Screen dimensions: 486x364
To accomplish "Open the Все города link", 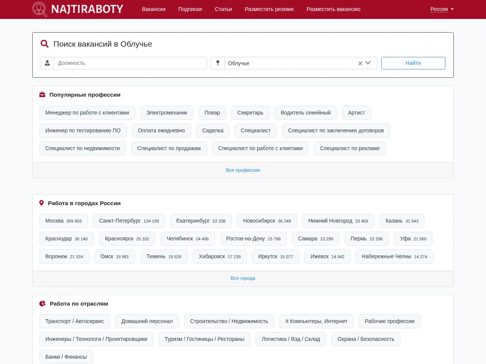I will [243, 278].
